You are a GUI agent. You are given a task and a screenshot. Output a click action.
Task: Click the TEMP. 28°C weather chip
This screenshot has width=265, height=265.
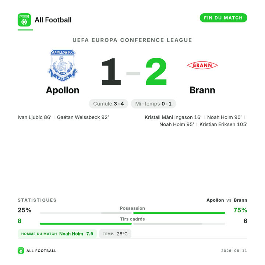115,234
